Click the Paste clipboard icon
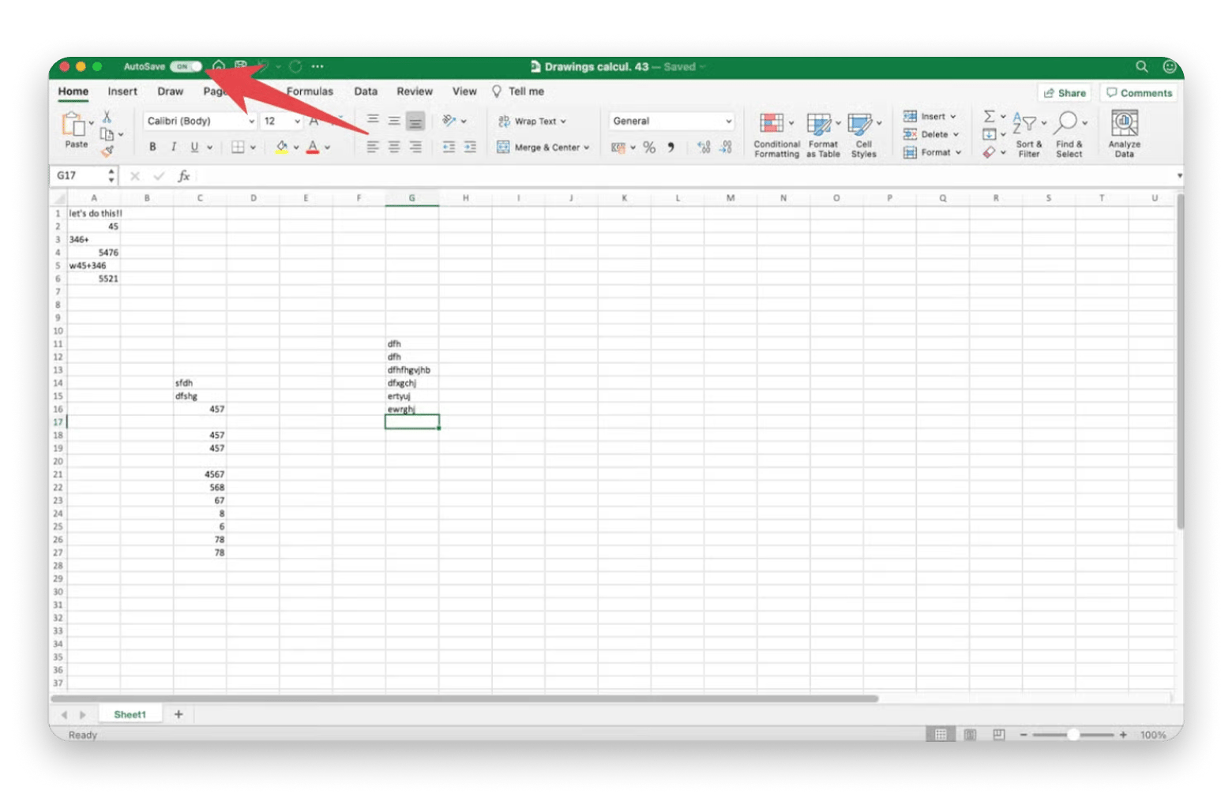The width and height of the screenshot is (1232, 805). tap(74, 125)
